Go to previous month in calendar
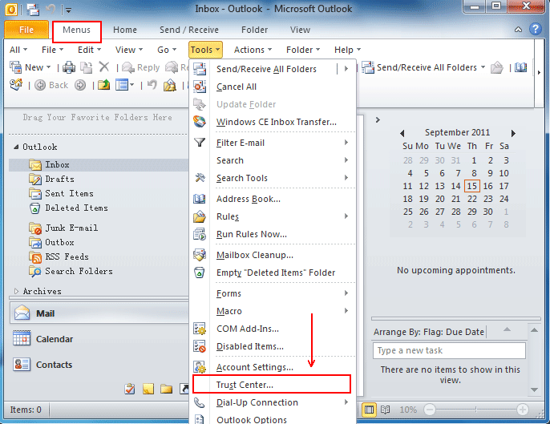The height and width of the screenshot is (424, 550). click(402, 133)
